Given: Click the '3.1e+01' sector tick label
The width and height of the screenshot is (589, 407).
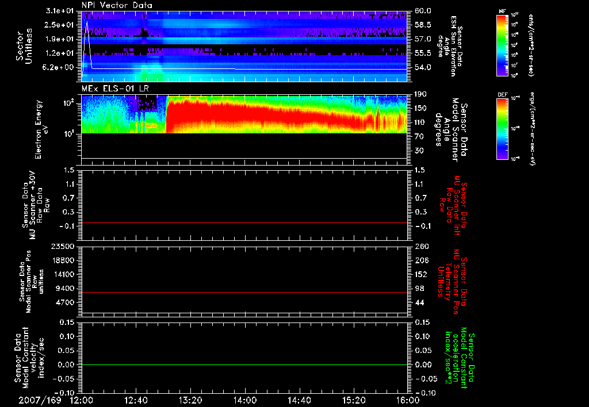Looking at the screenshot, I should [x=59, y=11].
